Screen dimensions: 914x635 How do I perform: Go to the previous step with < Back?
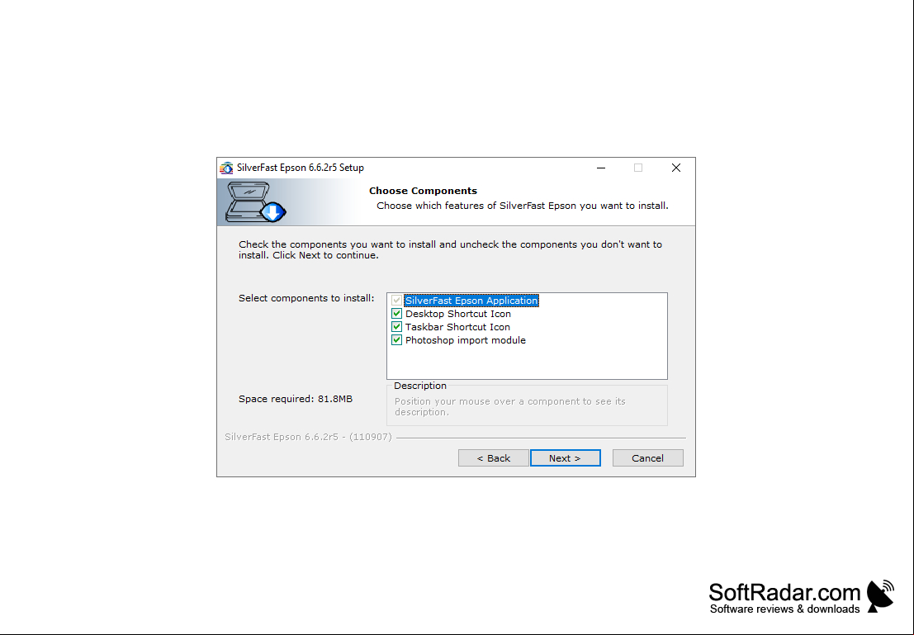[x=493, y=458]
